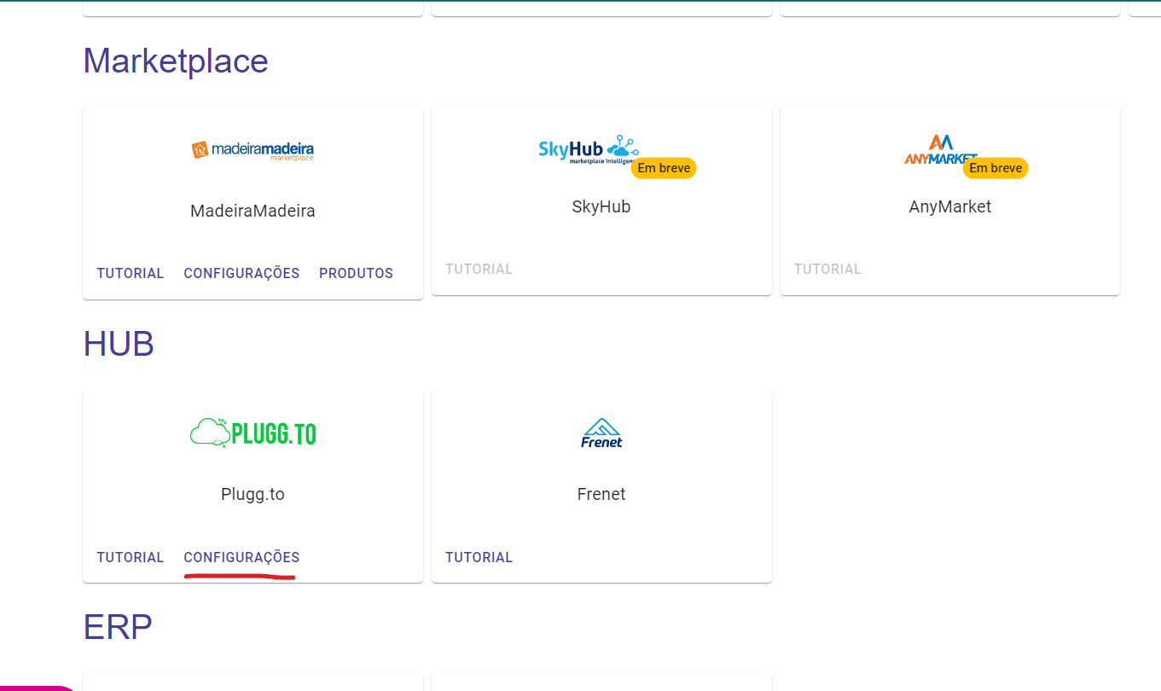
Task: Open the Frenet TUTORIAL
Action: [x=479, y=557]
